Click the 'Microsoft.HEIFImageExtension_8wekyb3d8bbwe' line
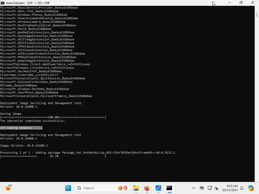This screenshot has width=259, height=194. click(37, 39)
